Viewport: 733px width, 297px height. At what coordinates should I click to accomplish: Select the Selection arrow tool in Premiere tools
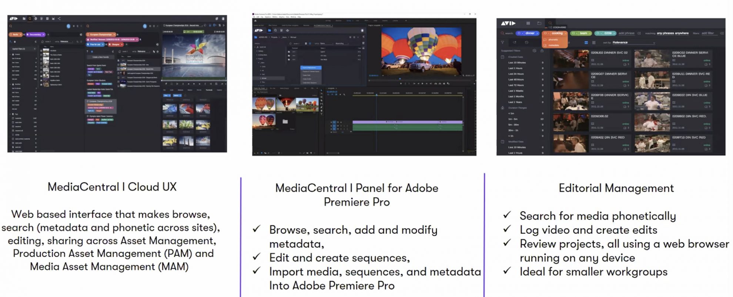(x=322, y=90)
